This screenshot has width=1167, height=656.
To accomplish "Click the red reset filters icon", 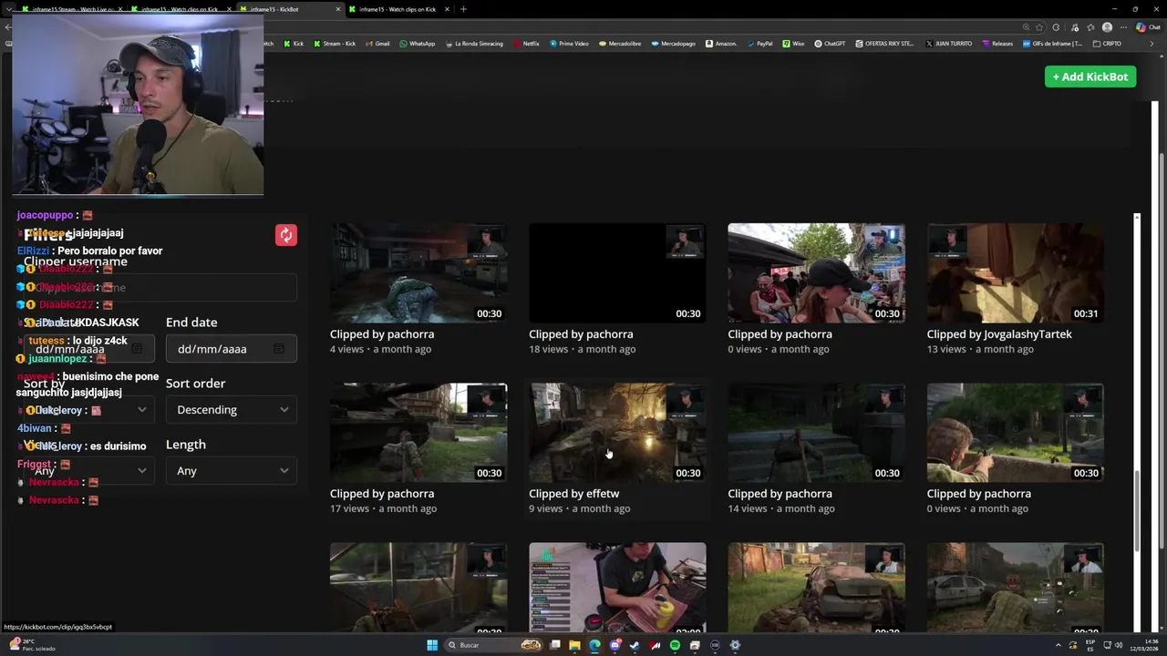I will [x=285, y=236].
